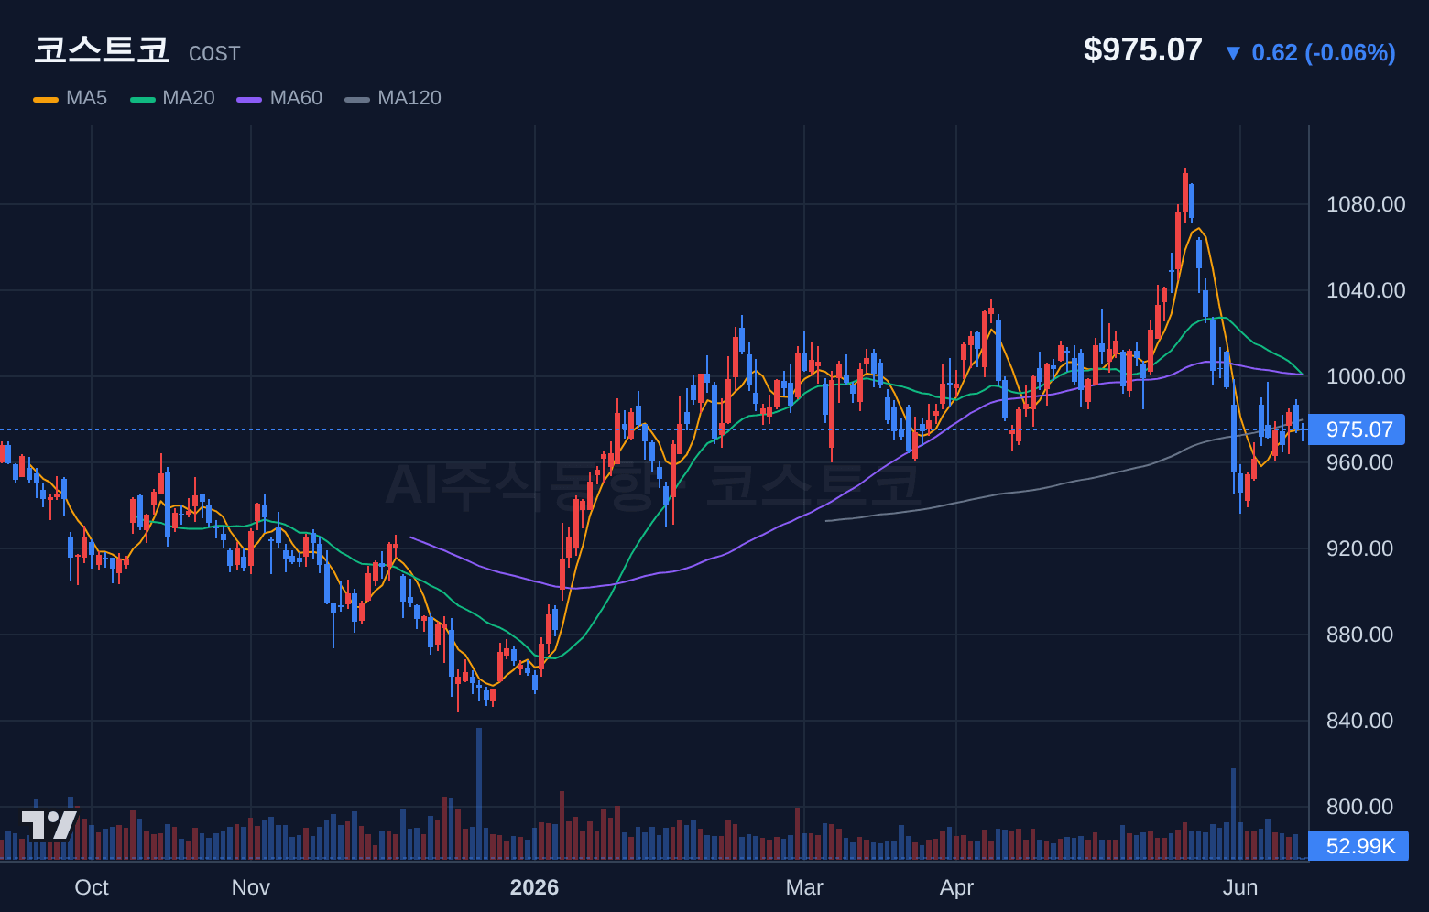Click the Jun time axis label
Viewport: 1429px width, 912px height.
(1240, 887)
